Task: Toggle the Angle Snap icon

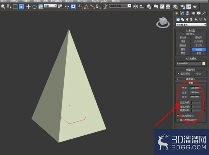Action: pyautogui.click(x=87, y=7)
